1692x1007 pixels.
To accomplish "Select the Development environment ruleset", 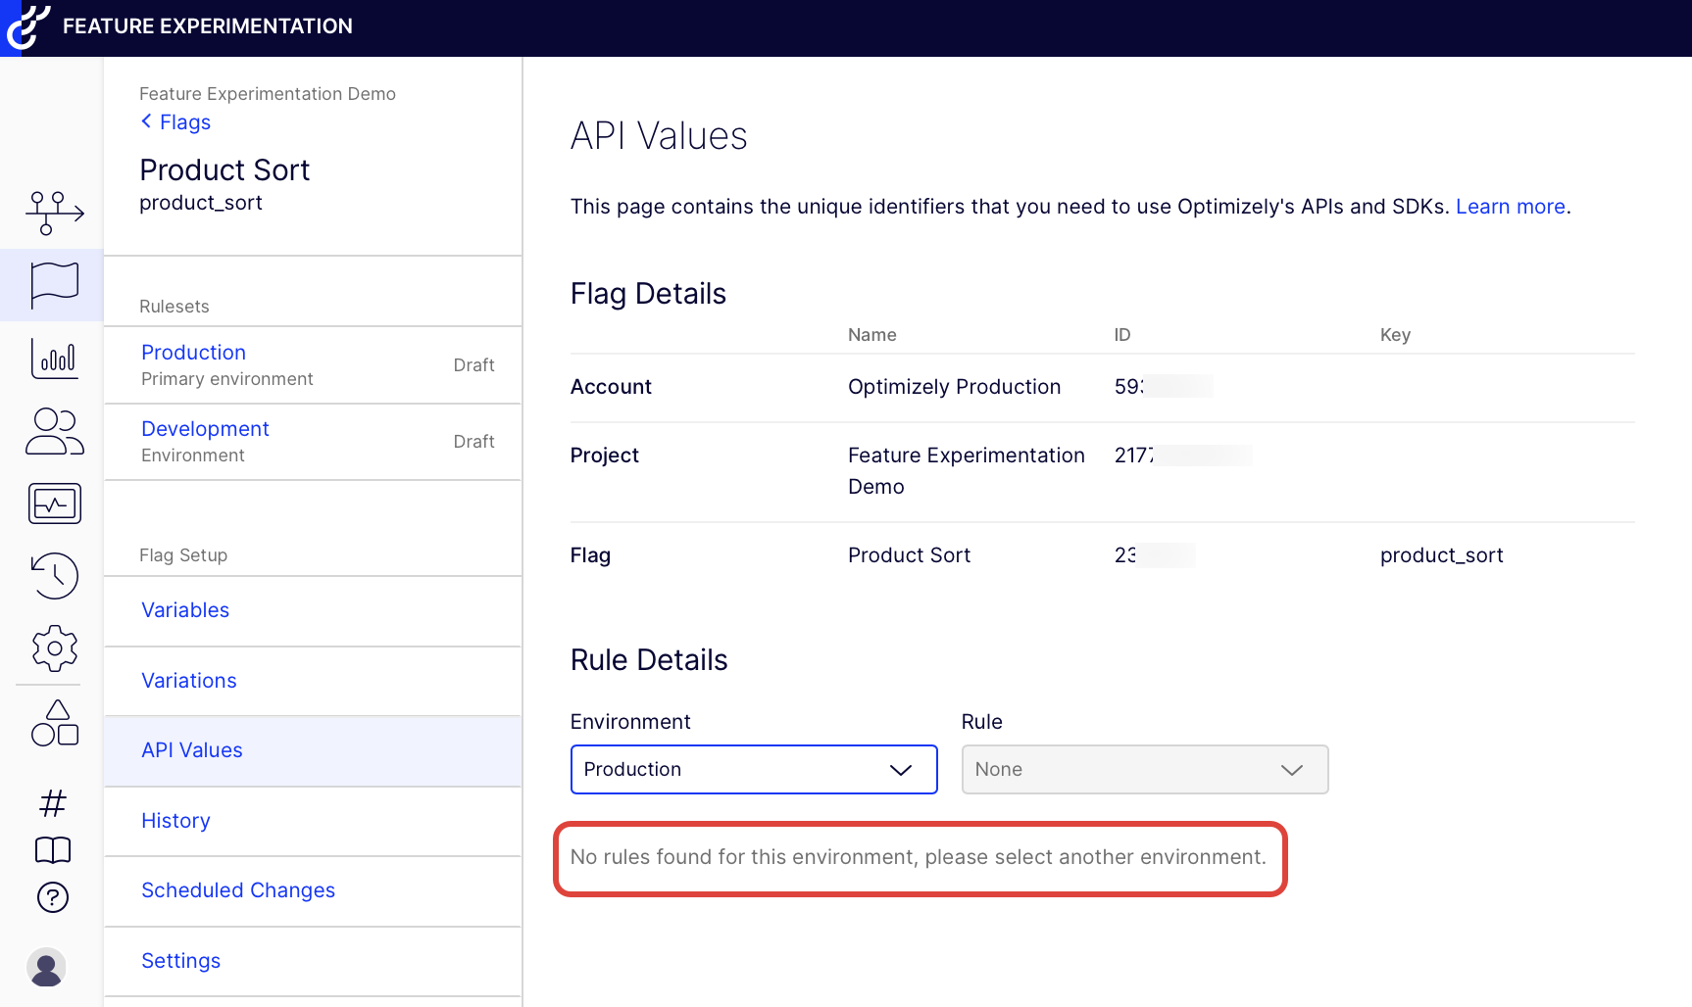I will [205, 429].
